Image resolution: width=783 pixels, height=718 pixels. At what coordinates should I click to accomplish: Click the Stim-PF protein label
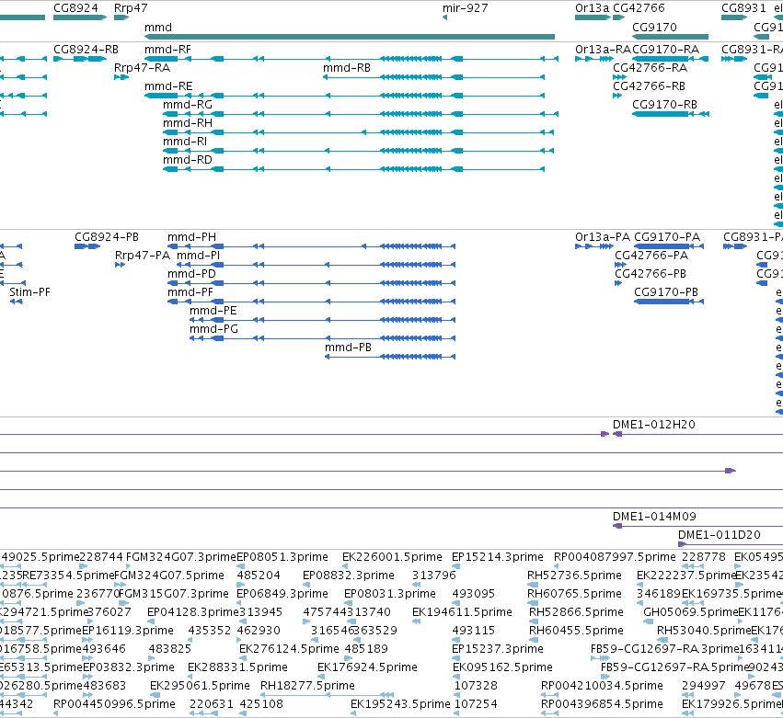point(30,292)
